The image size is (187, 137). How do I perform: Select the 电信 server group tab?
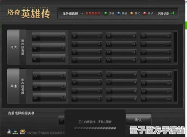[13, 47]
